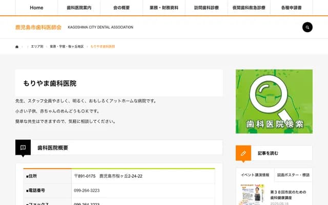Click the phone number 099-264-3223
Image resolution: width=328 pixels, height=205 pixels.
(87, 191)
